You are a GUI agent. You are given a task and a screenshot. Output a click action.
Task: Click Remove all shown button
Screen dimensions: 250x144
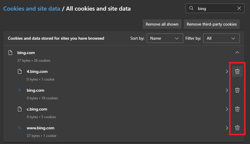(x=162, y=24)
